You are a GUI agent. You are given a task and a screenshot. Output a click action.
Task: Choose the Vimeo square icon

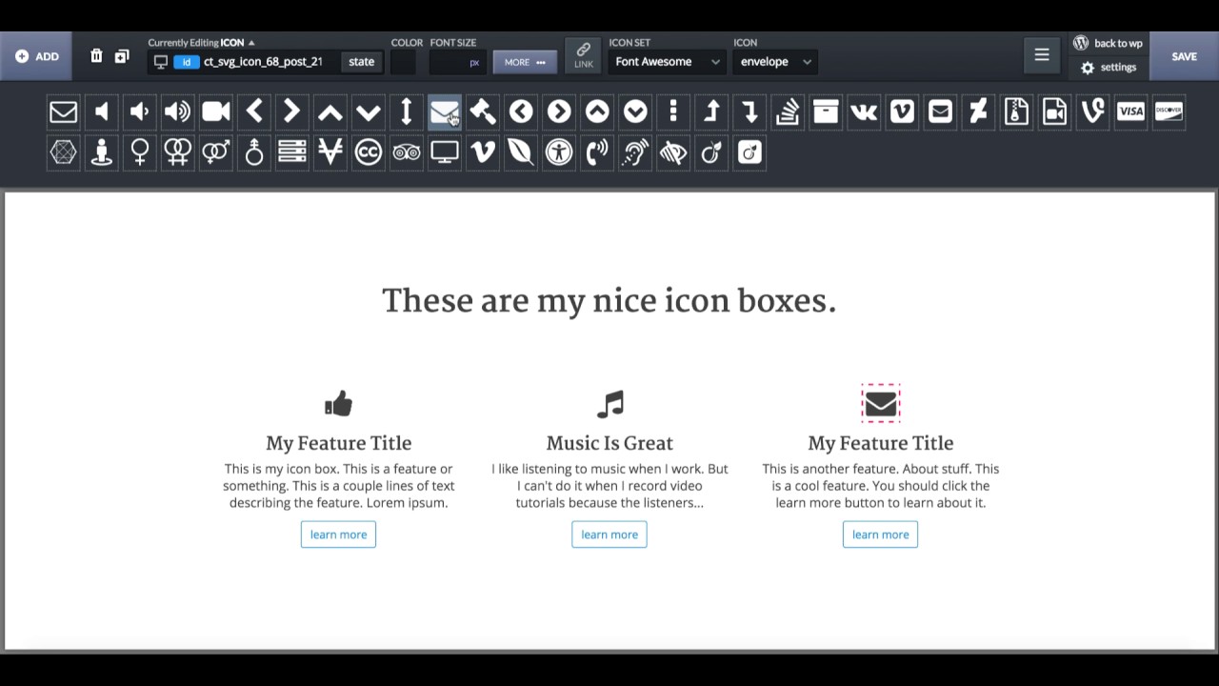pyautogui.click(x=901, y=112)
